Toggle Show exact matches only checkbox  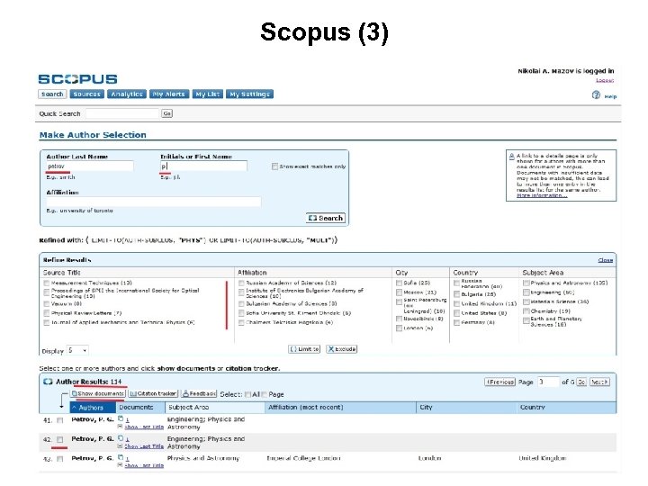[x=274, y=166]
